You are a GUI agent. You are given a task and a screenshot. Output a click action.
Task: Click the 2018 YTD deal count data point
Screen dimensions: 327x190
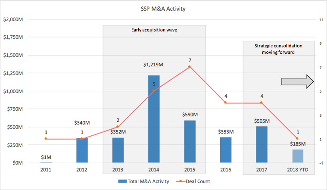coord(297,138)
